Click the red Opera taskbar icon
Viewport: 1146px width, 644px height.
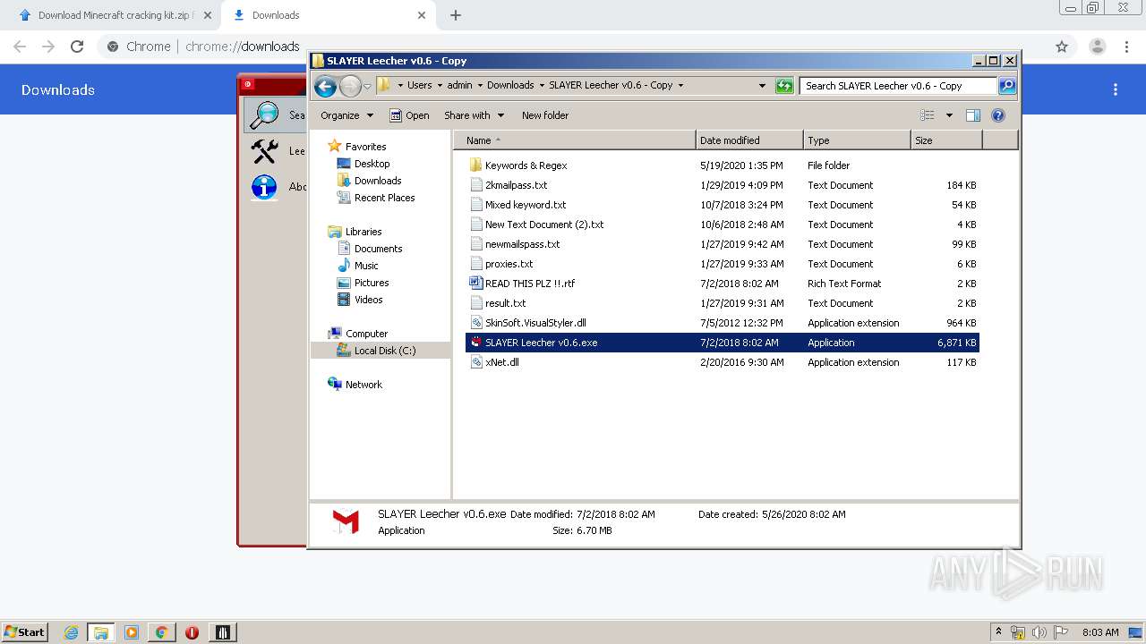[192, 632]
